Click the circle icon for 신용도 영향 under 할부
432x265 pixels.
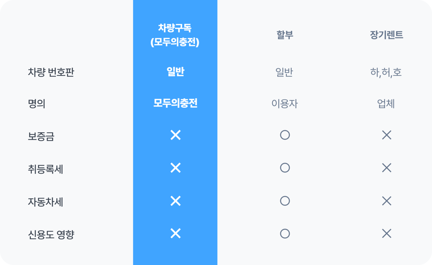coord(285,234)
